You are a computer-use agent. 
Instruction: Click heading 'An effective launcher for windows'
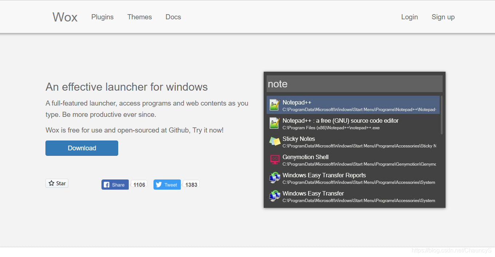click(x=127, y=87)
